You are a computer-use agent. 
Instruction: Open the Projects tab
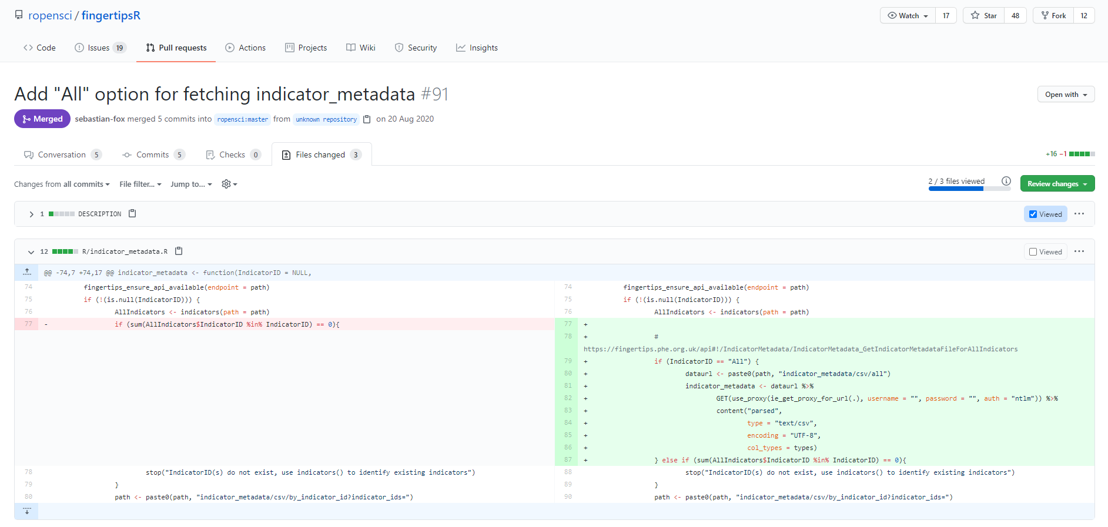click(306, 48)
